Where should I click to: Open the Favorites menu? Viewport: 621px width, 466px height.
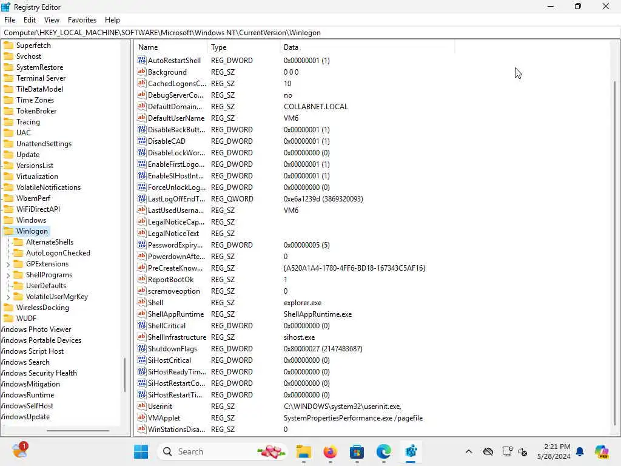[82, 20]
